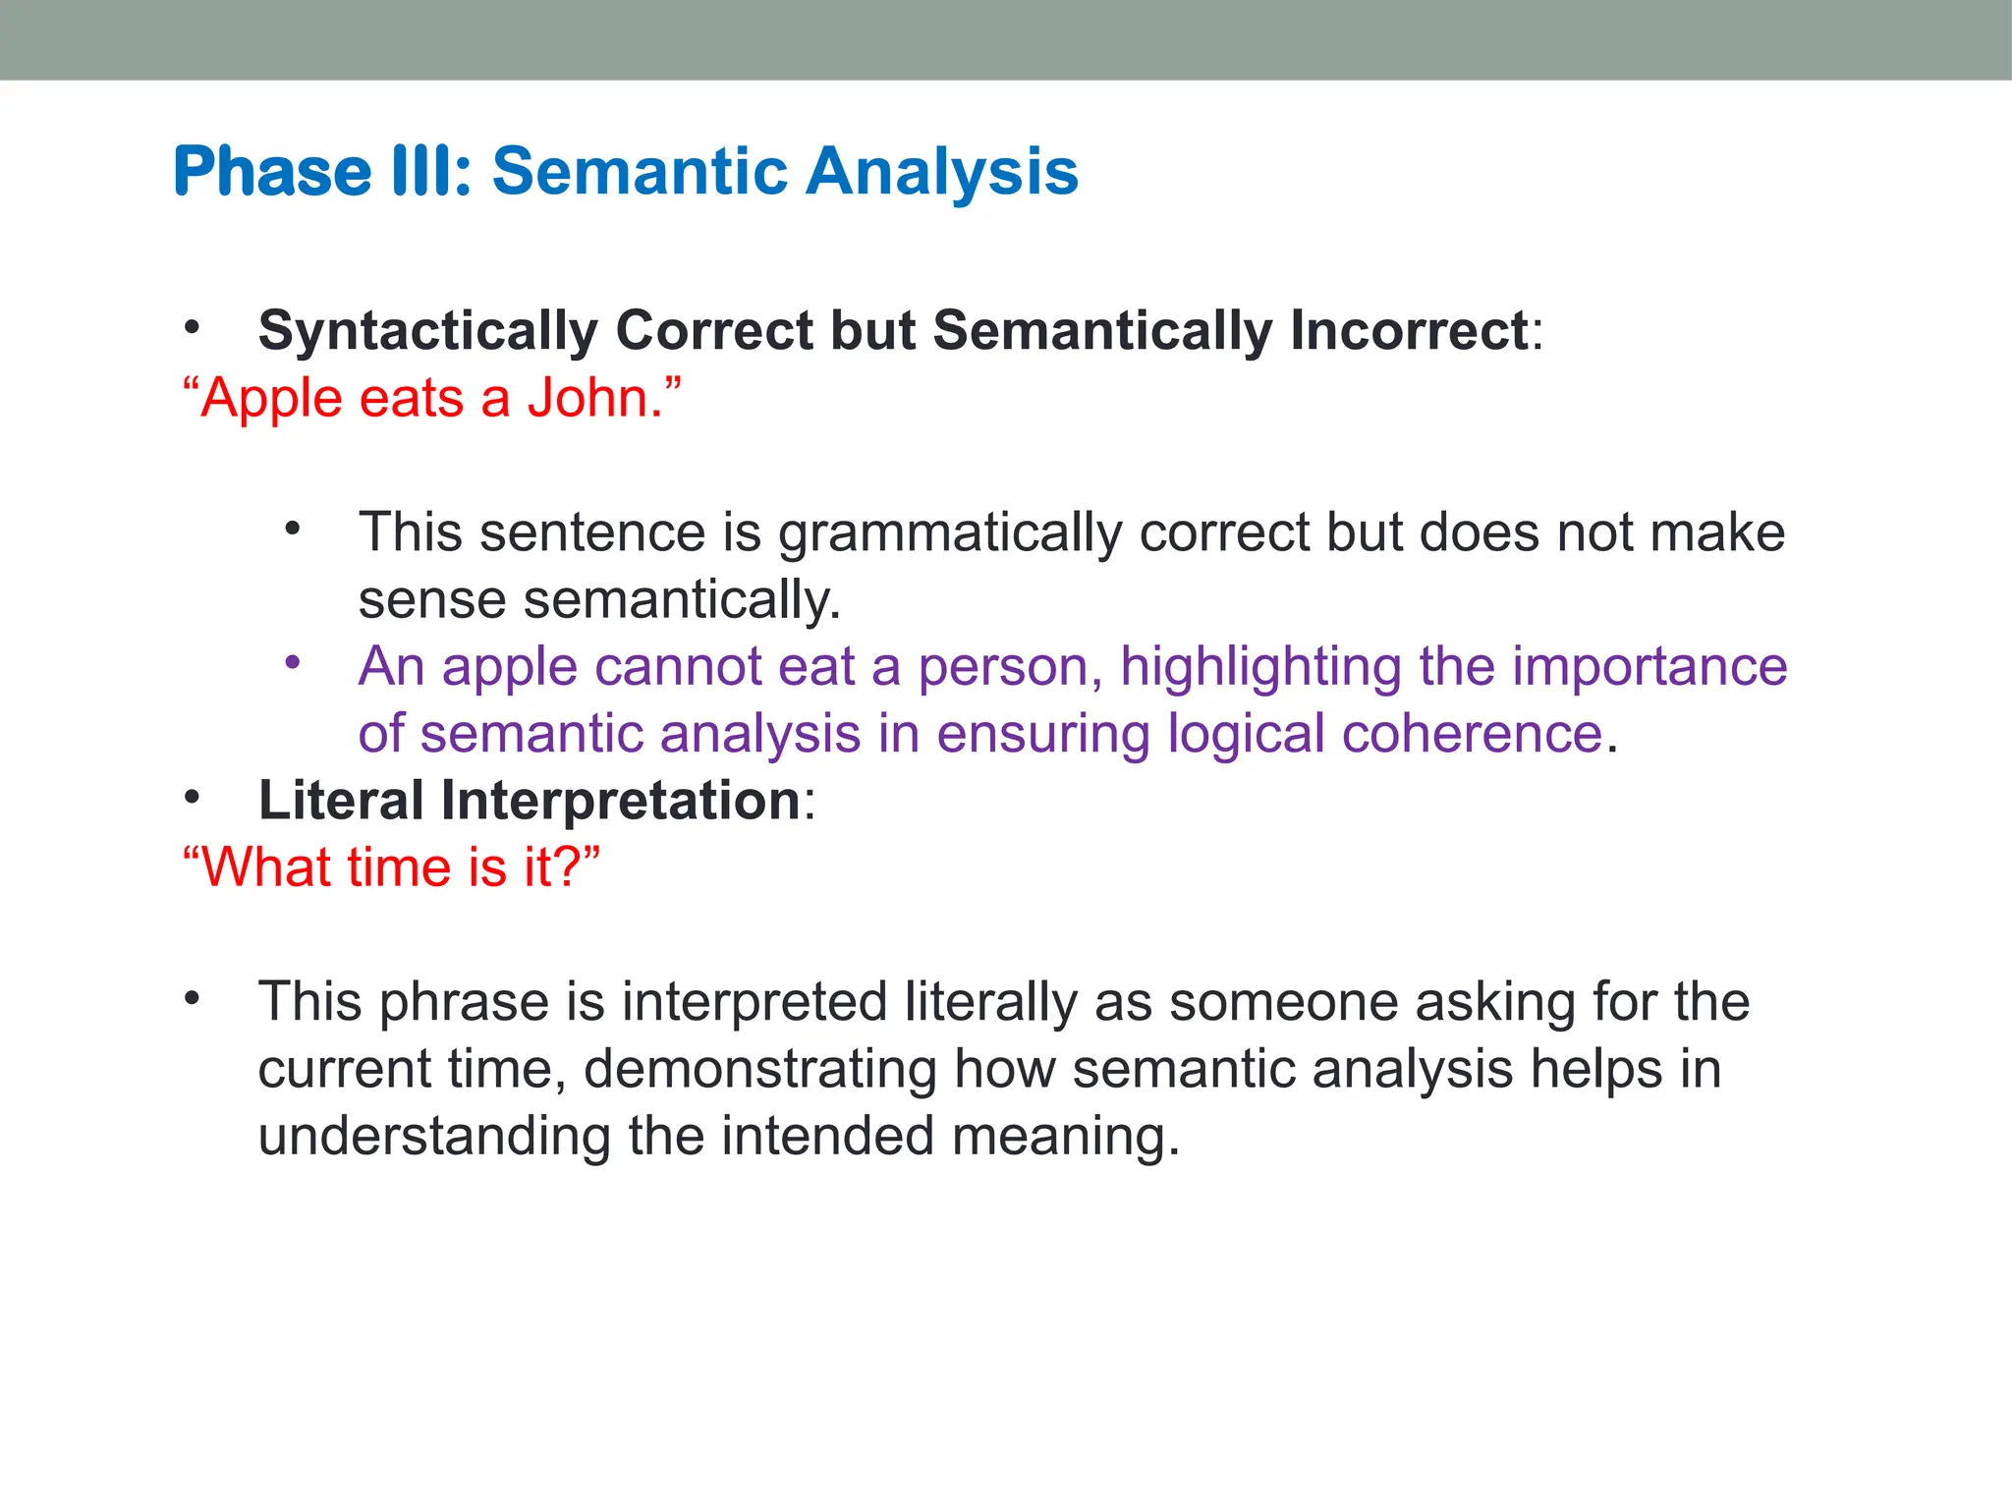2012x1509 pixels.
Task: Click the gray header bar at top
Action: coord(1006,39)
